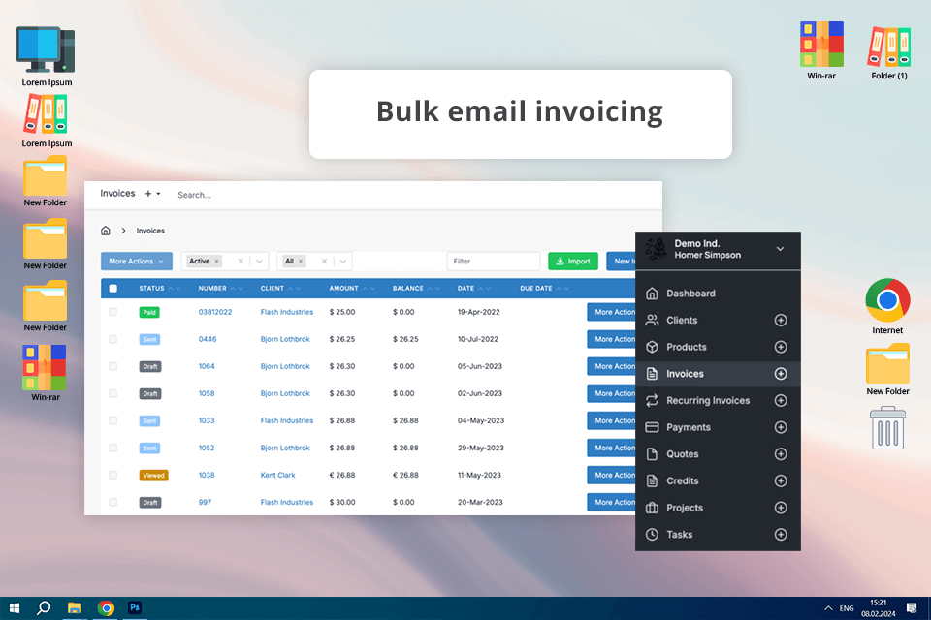Add a task with plus icon
The width and height of the screenshot is (931, 620).
click(781, 535)
